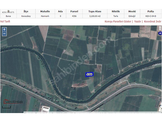This screenshot has height=122, width=162.
Task: Click the Yol Tarifi link
Action: tap(5, 22)
